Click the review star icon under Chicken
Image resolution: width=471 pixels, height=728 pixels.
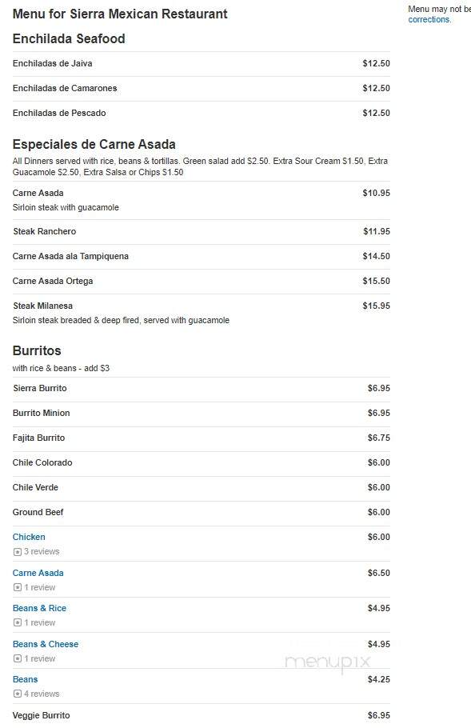[18, 552]
